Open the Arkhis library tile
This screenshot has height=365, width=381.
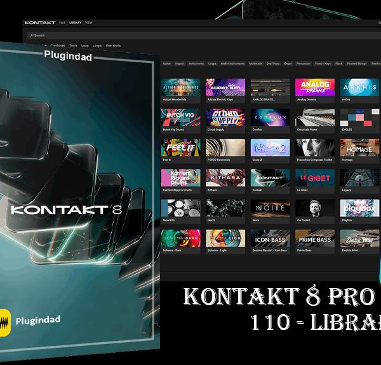[x=359, y=90]
